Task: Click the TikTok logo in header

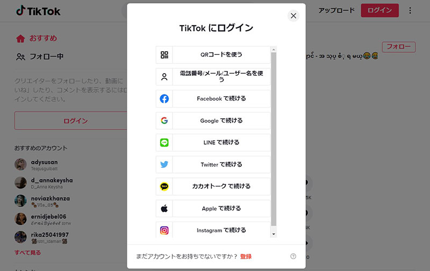Action: [38, 11]
